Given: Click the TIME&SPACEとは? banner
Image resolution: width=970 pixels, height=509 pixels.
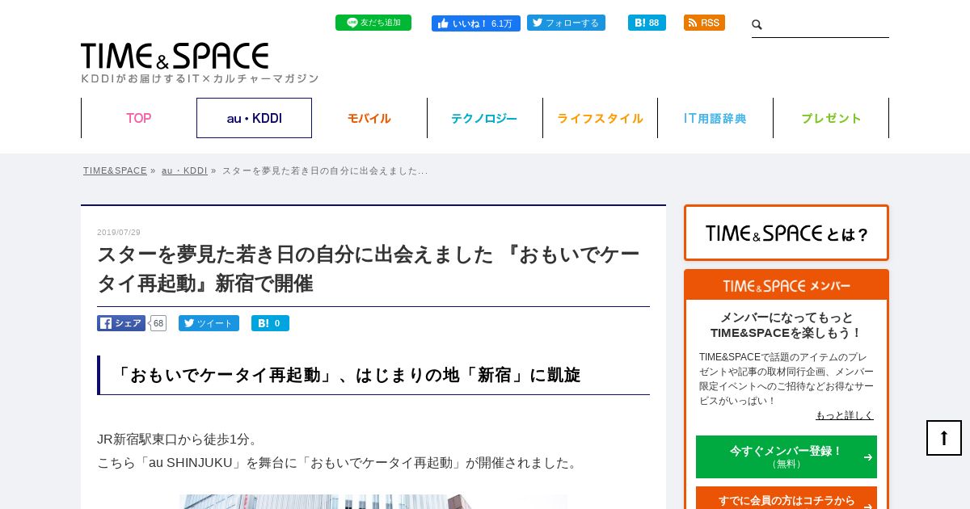Looking at the screenshot, I should tap(787, 233).
